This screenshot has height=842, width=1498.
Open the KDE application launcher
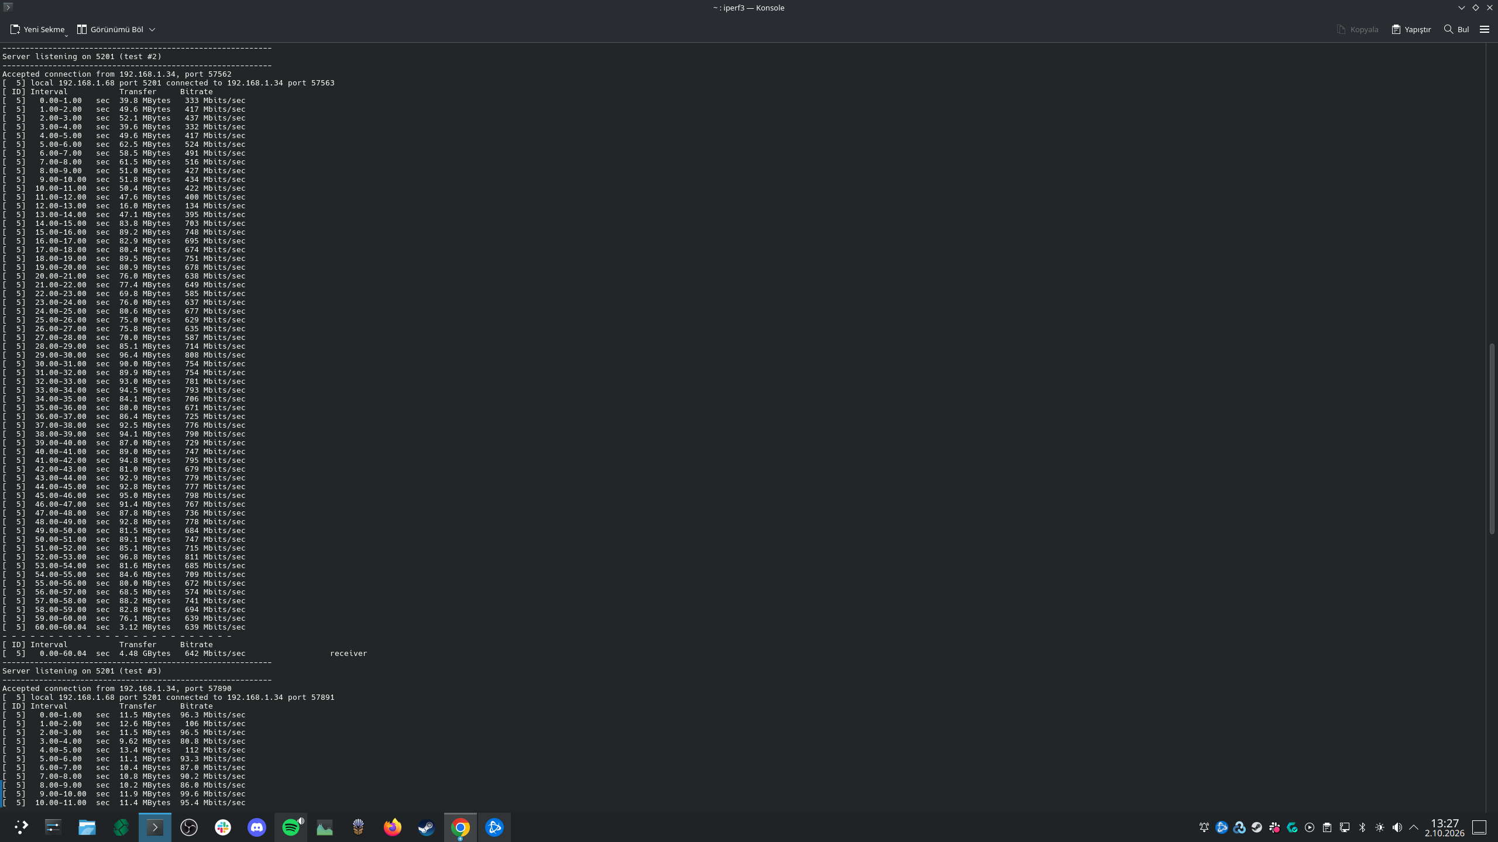tap(21, 827)
